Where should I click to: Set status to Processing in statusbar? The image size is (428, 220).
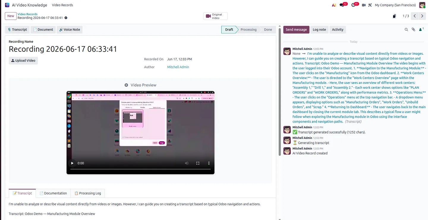[x=248, y=29]
